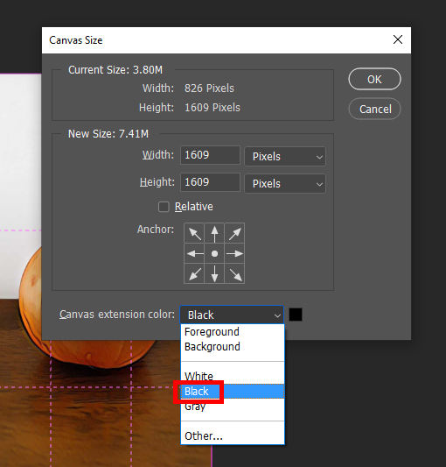Choose Black from extension color list

pos(233,392)
